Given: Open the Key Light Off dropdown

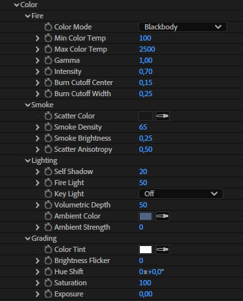Looking at the screenshot, I should coord(181,194).
